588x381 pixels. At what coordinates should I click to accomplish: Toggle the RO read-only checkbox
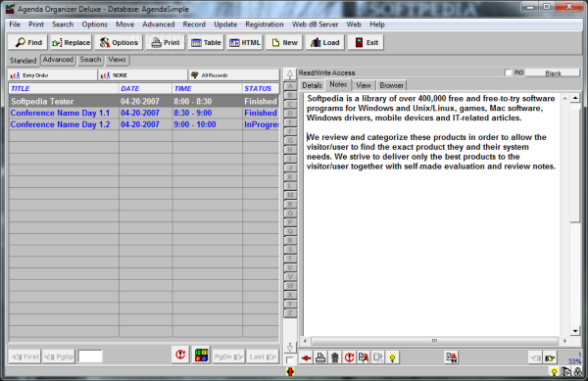(x=508, y=72)
